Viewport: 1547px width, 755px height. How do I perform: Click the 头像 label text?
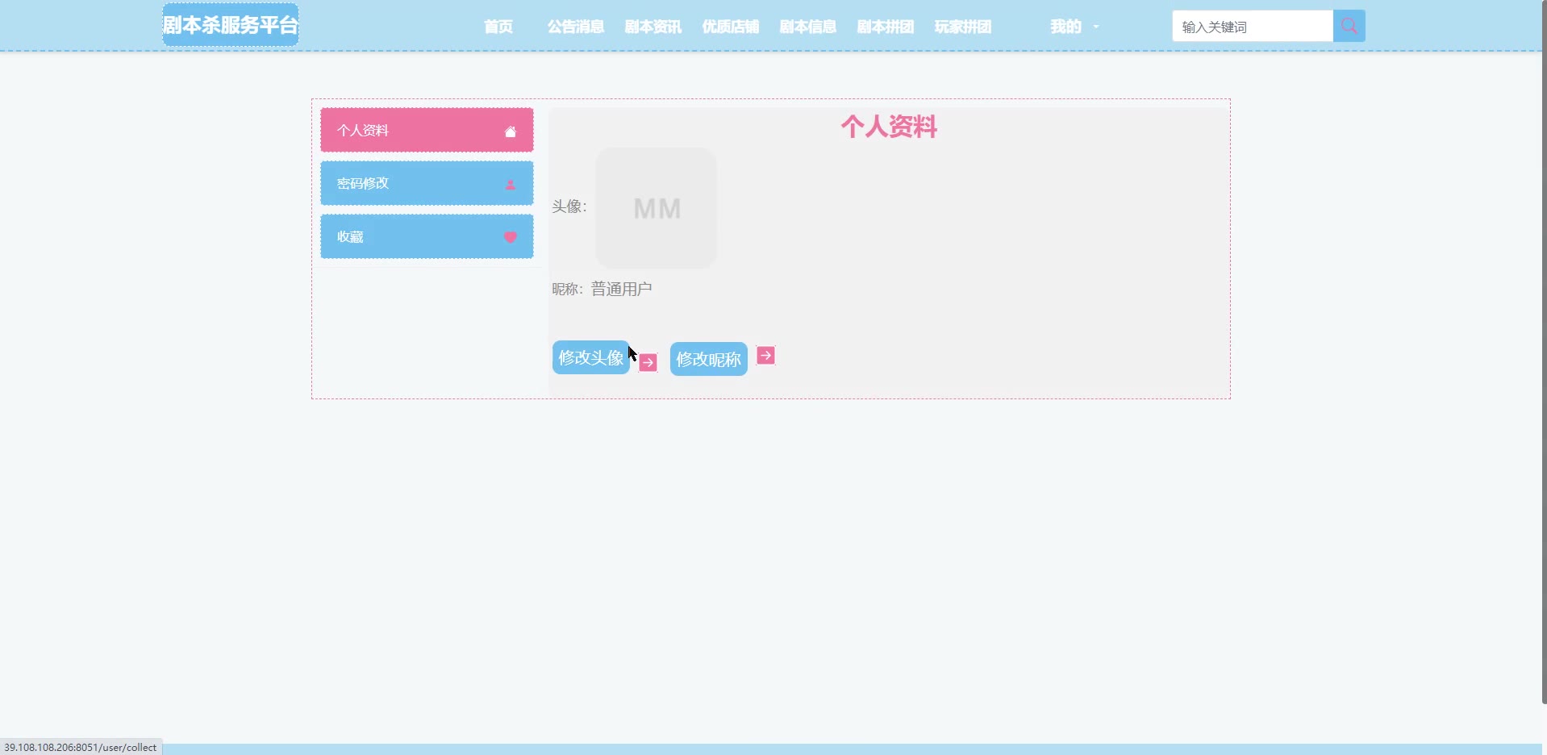(x=569, y=206)
